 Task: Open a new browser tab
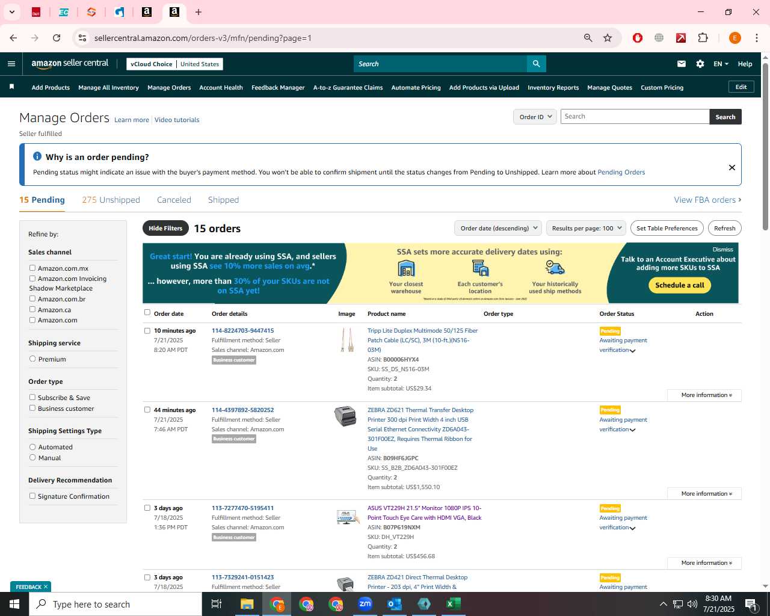pos(199,12)
